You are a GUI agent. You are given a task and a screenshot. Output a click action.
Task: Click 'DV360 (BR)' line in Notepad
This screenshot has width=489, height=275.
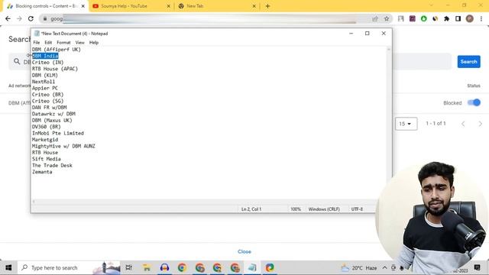[x=47, y=127]
